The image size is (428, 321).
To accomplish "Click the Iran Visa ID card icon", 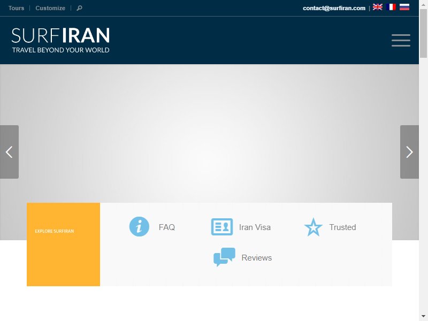I will (222, 227).
